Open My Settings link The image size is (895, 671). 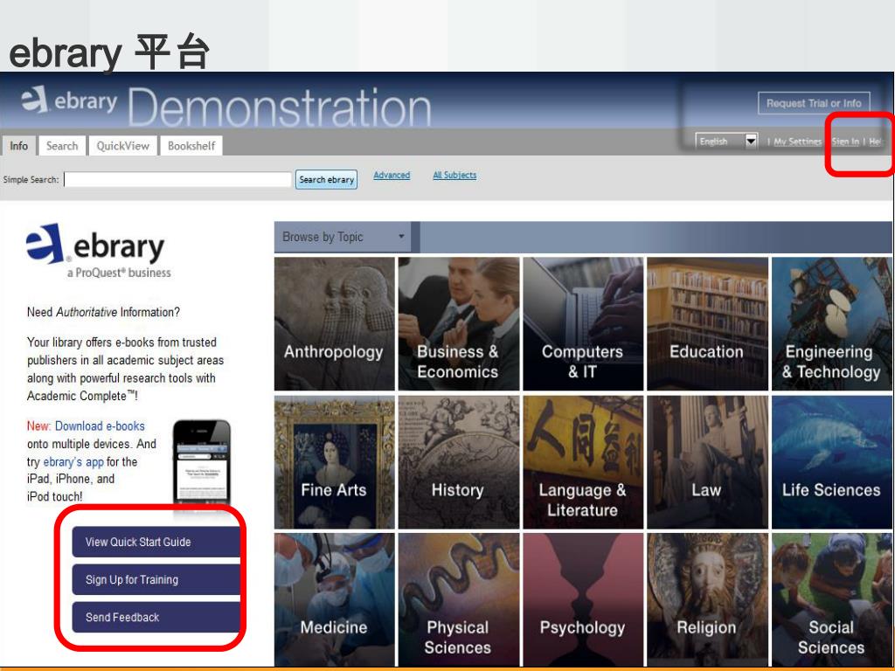tap(797, 142)
